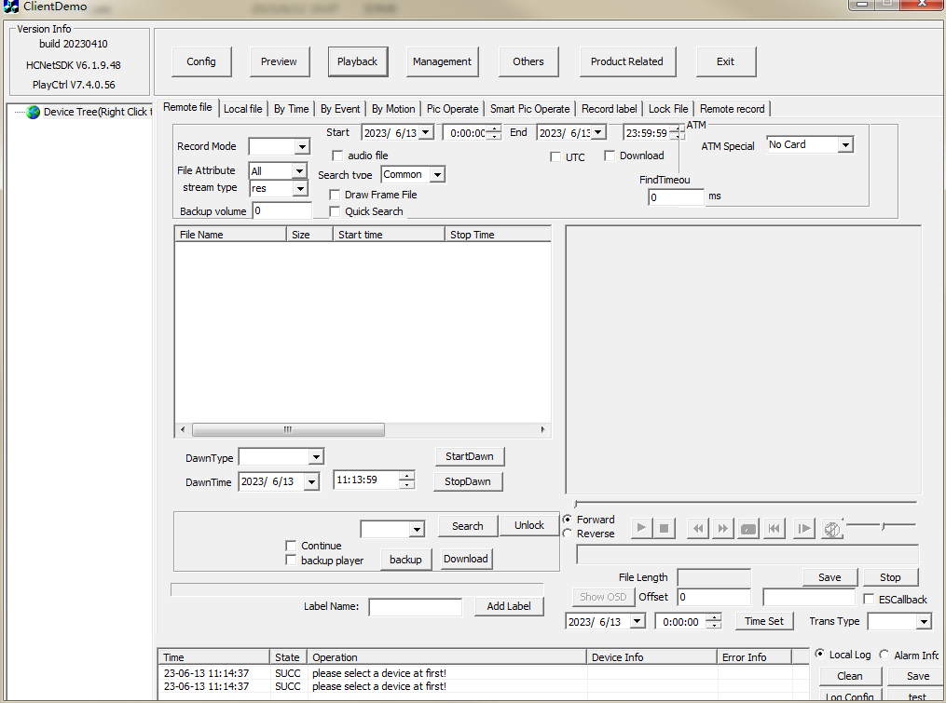Click the globe icon in Device Tree panel

coord(31,112)
